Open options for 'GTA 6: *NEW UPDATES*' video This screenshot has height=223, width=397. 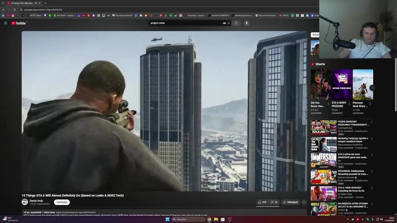pos(372,188)
